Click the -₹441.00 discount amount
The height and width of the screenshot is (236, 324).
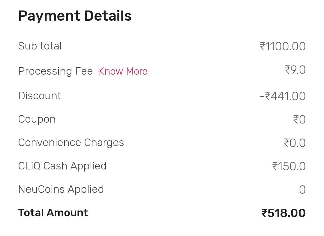click(x=283, y=96)
